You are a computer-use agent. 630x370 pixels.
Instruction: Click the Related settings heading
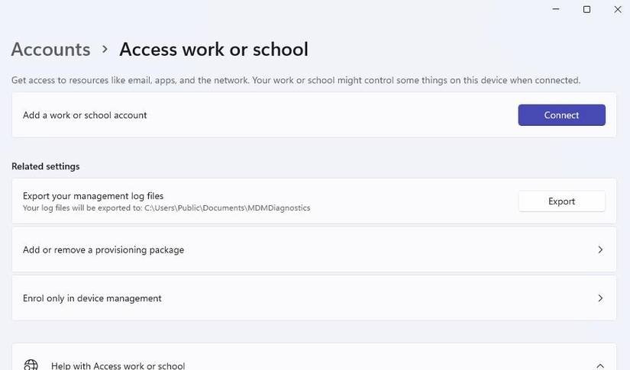[46, 166]
